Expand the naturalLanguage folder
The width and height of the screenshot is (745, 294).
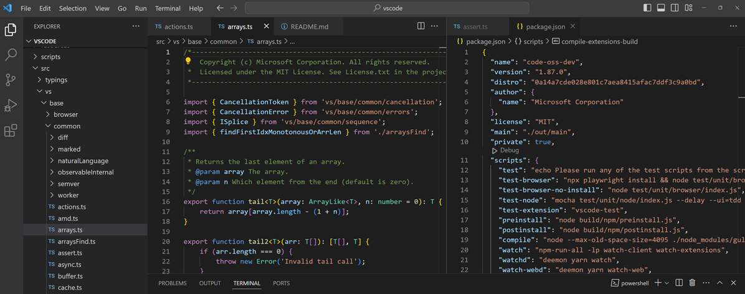[52, 161]
